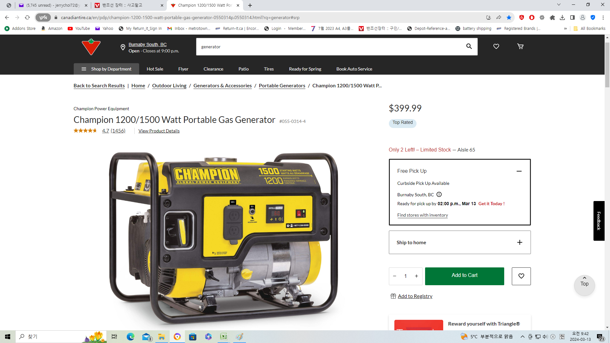Image resolution: width=610 pixels, height=343 pixels.
Task: Open File Explorer from the taskbar
Action: click(x=162, y=337)
